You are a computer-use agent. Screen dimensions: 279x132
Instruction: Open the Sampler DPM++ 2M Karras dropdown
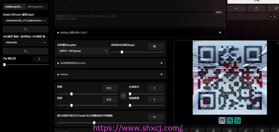pos(83,51)
